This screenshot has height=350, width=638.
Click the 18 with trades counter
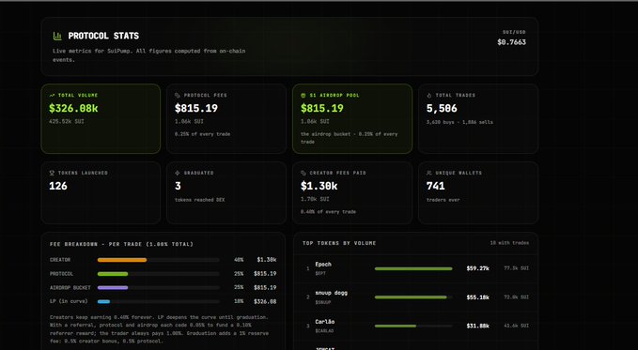point(509,243)
